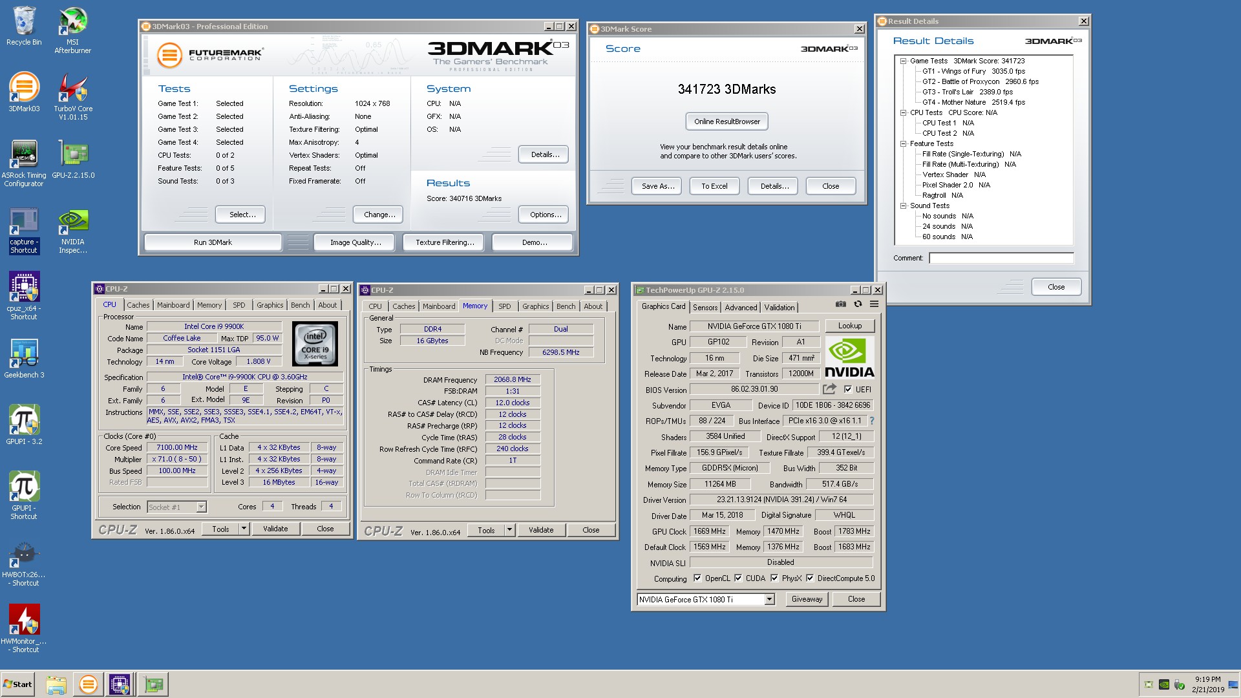Open Validation tab in GPU-Z
1241x698 pixels.
[x=780, y=308]
